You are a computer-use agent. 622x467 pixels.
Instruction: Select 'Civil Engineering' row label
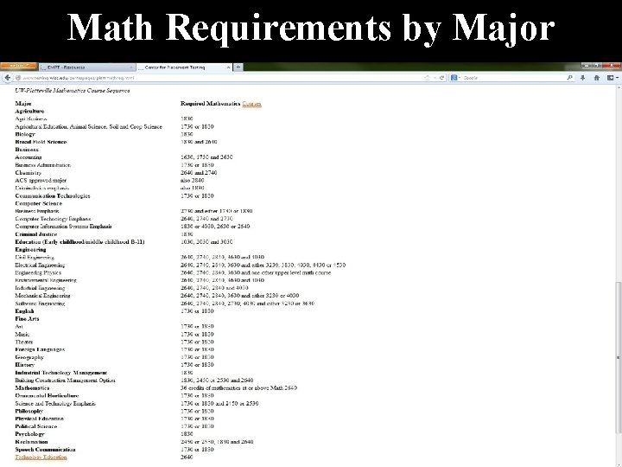(x=35, y=258)
